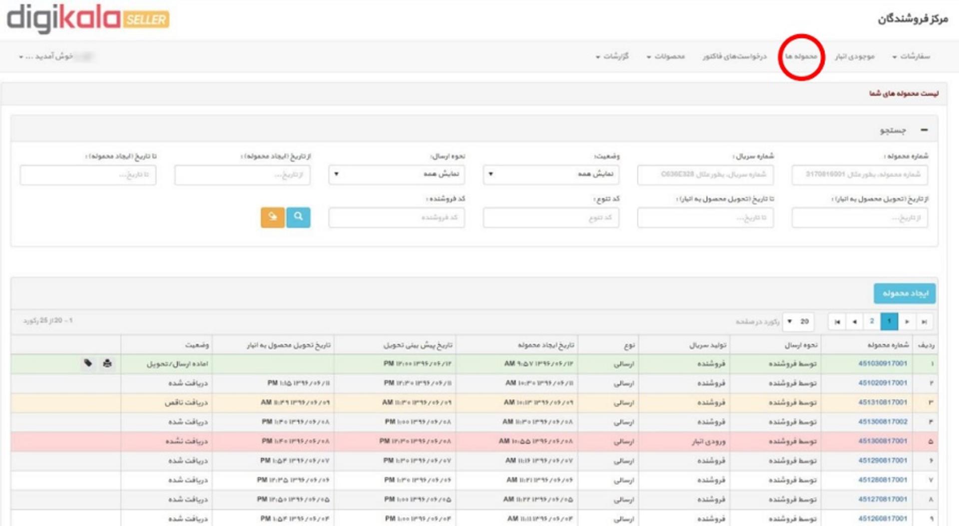The width and height of the screenshot is (959, 526).
Task: Open the گزارشات reports menu
Action: (x=612, y=56)
